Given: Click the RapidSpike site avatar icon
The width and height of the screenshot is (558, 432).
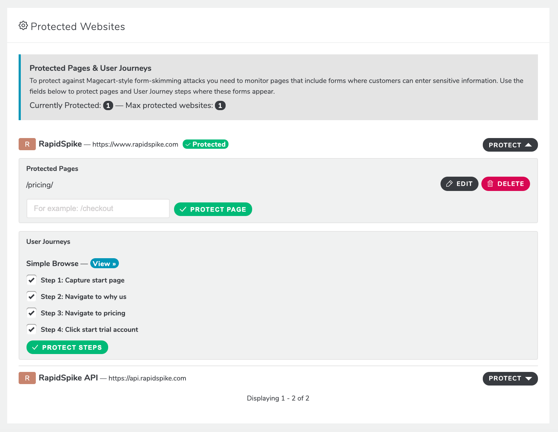Looking at the screenshot, I should [x=27, y=144].
